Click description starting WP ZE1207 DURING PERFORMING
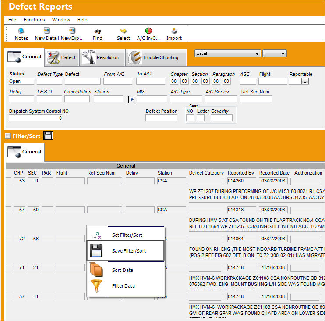Screen dimensions: 325x321 [257, 194]
